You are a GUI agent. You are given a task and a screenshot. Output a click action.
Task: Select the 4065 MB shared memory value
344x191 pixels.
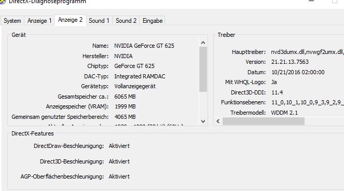125,117
